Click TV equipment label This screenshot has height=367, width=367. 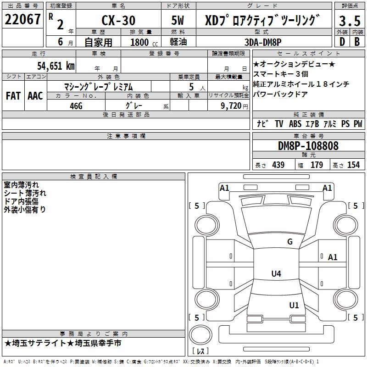click(x=279, y=123)
